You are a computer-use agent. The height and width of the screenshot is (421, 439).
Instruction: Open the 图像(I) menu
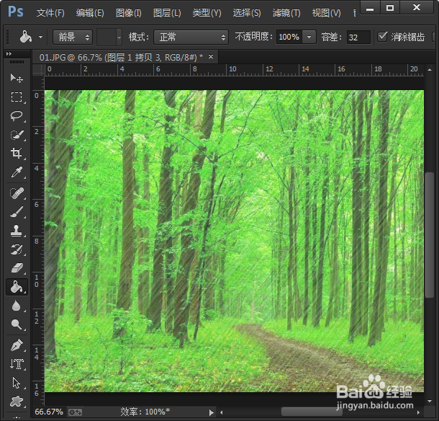129,13
